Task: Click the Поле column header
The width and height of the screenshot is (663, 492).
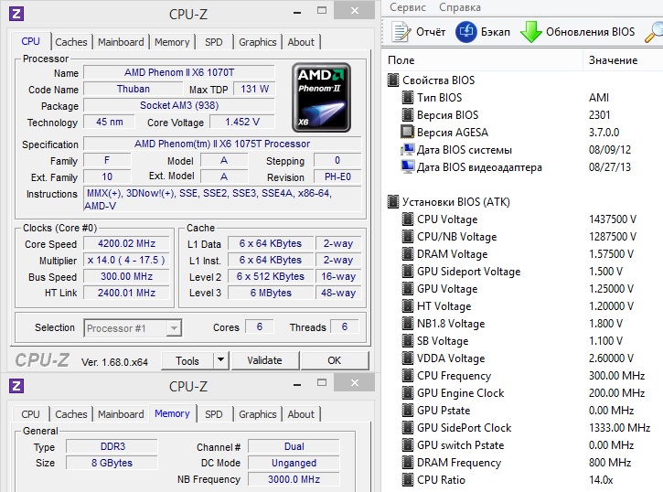Action: (483, 60)
